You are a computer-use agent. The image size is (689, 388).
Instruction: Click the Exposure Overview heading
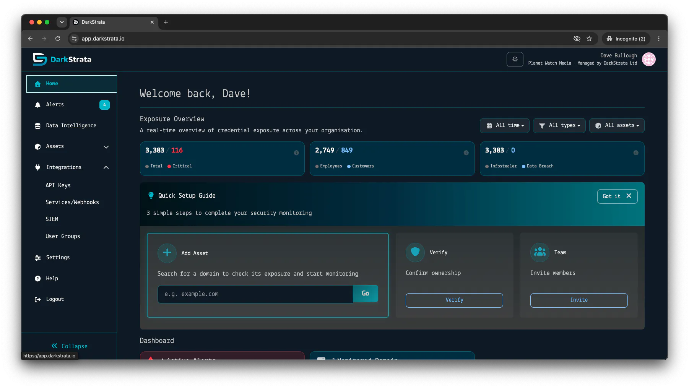(x=172, y=119)
